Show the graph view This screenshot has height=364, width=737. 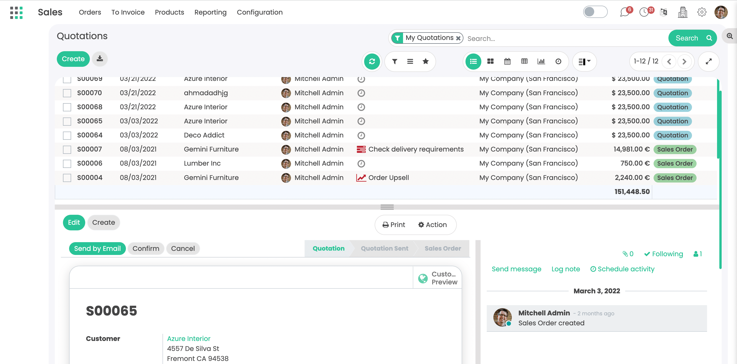click(541, 61)
